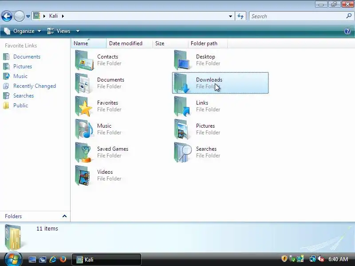Viewport: 355px width, 266px height.
Task: Open the recent pages dropdown arrow
Action: [28, 16]
